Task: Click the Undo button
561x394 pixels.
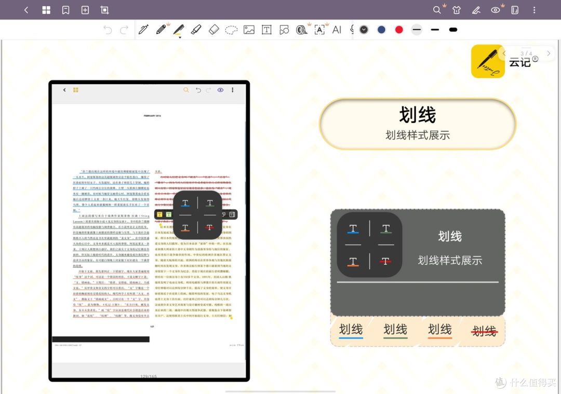Action: (x=108, y=30)
